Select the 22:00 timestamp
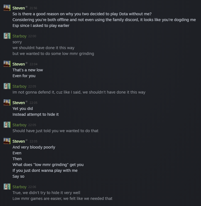Viewport: 201px width, 206px height. (x=32, y=36)
